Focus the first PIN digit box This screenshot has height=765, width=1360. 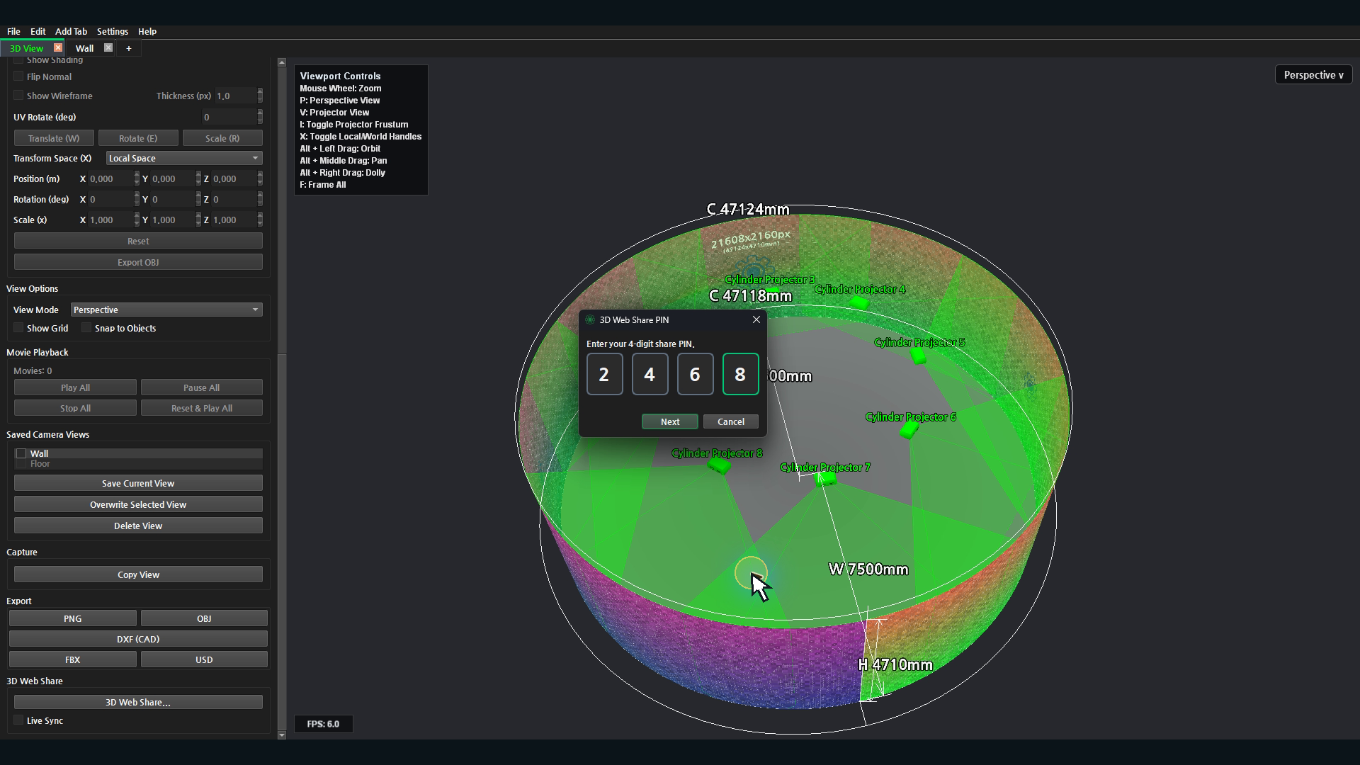coord(604,374)
